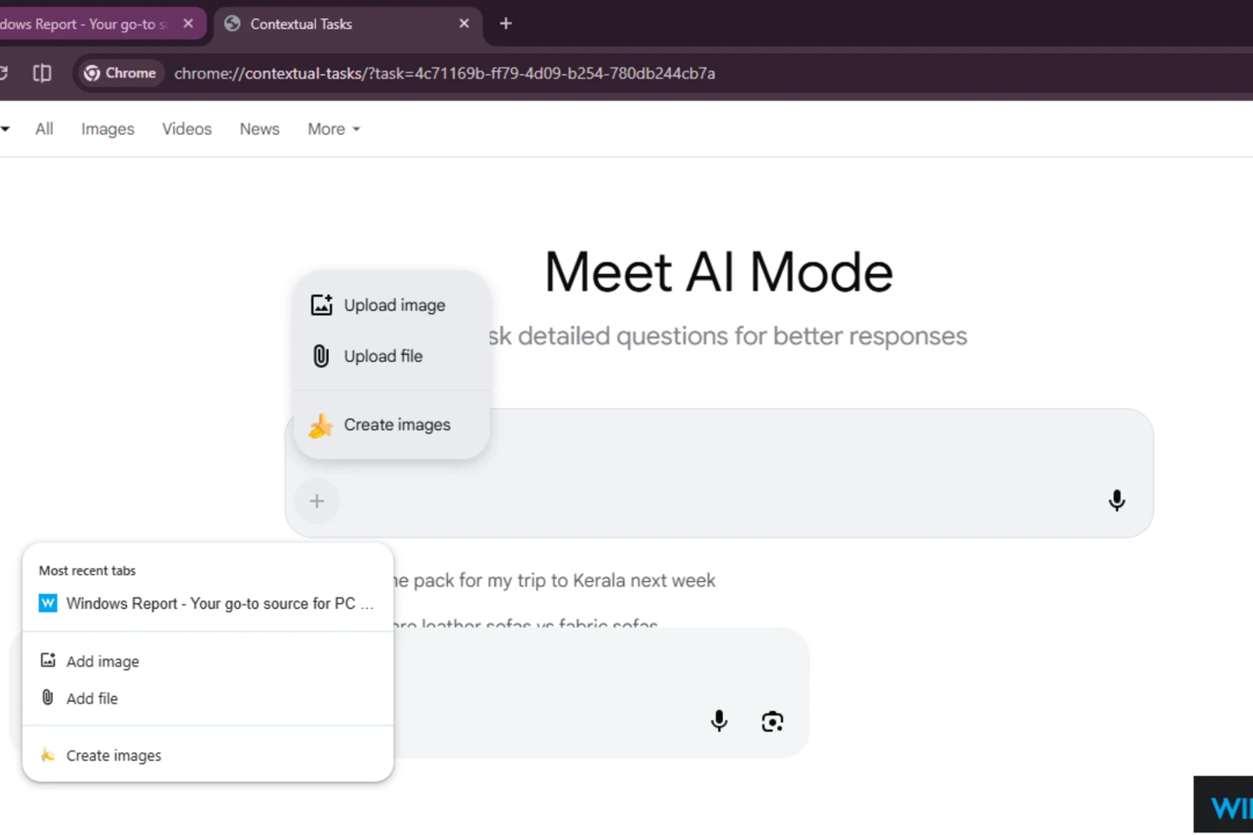Open Create images with the banana icon

(x=321, y=425)
